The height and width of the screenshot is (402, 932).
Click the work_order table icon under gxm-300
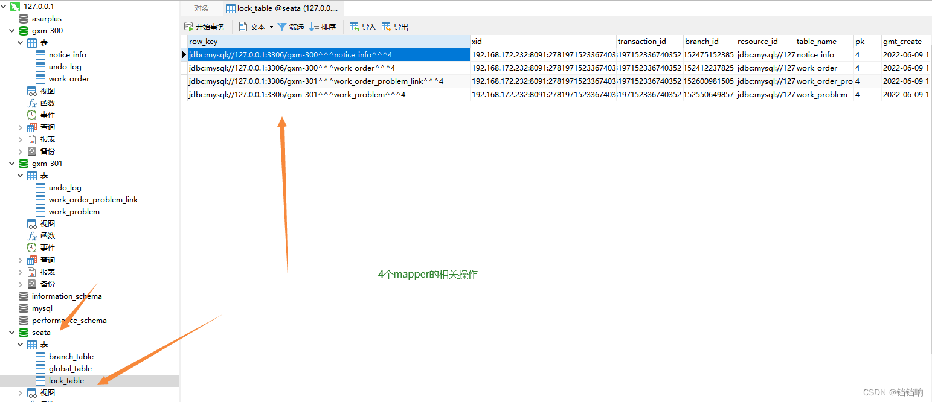pyautogui.click(x=40, y=79)
